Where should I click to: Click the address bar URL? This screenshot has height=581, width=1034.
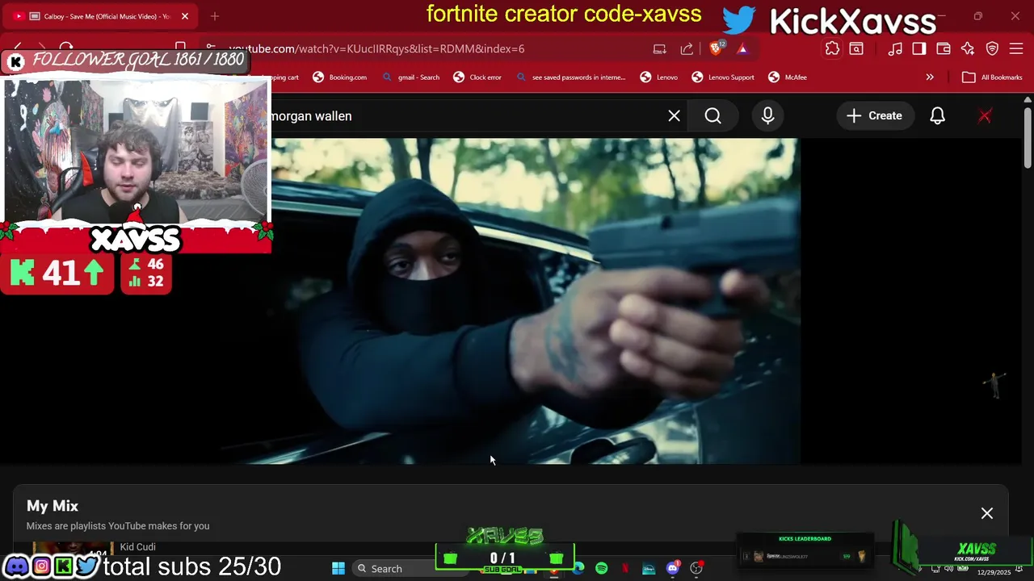pyautogui.click(x=376, y=49)
